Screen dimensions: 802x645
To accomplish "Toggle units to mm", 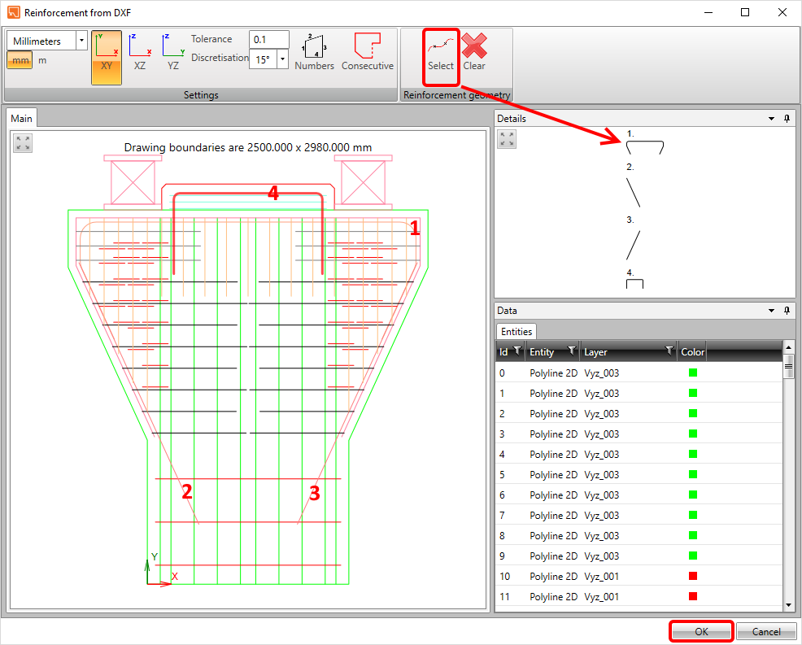I will [20, 60].
